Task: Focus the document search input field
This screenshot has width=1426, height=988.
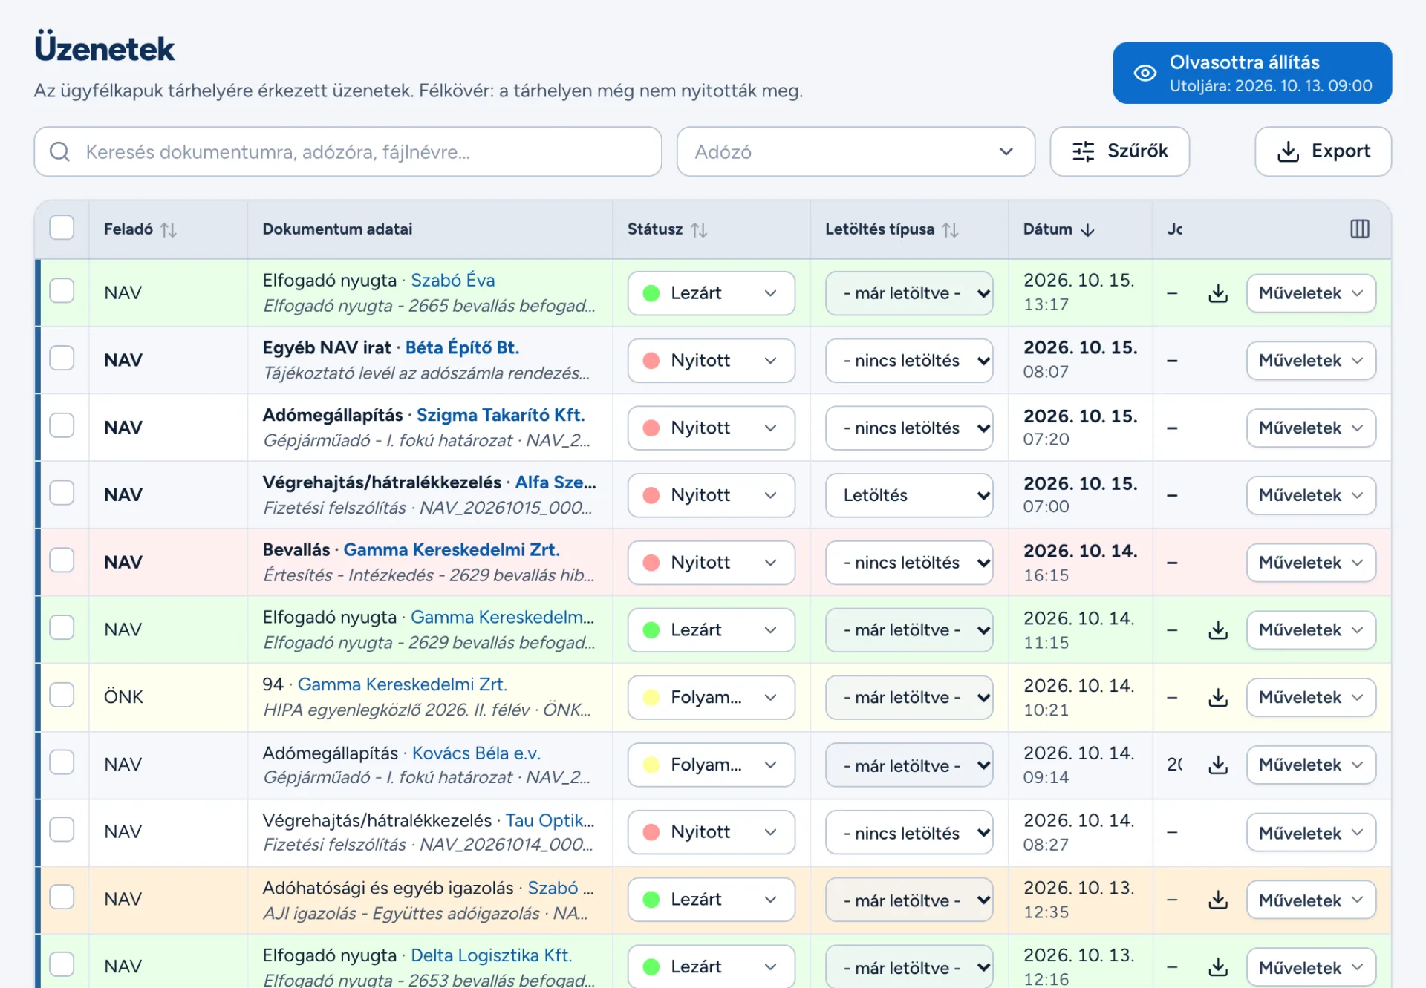Action: pos(348,151)
